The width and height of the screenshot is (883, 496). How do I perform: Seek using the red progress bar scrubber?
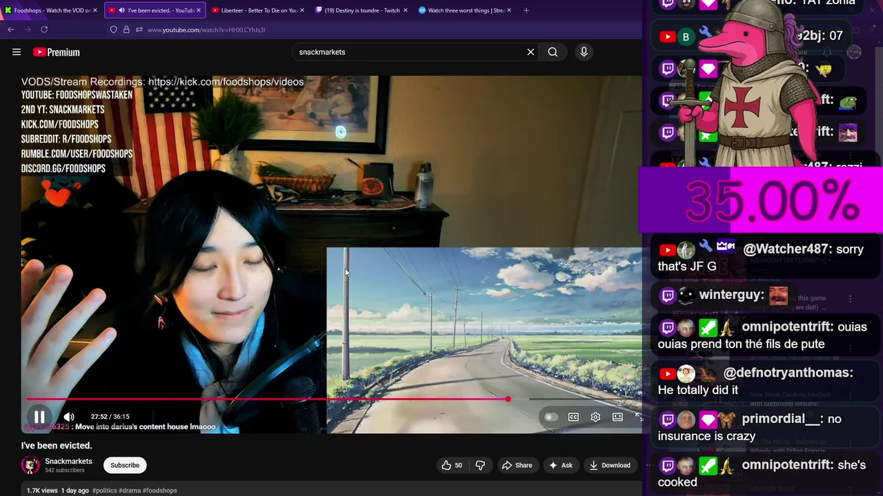[508, 399]
